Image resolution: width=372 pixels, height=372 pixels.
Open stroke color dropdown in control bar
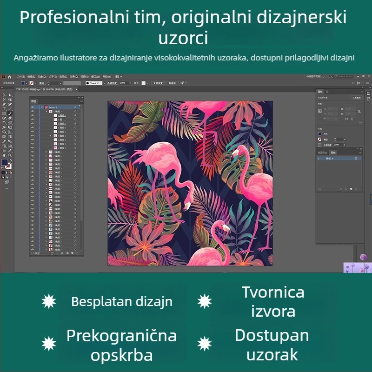click(35, 83)
